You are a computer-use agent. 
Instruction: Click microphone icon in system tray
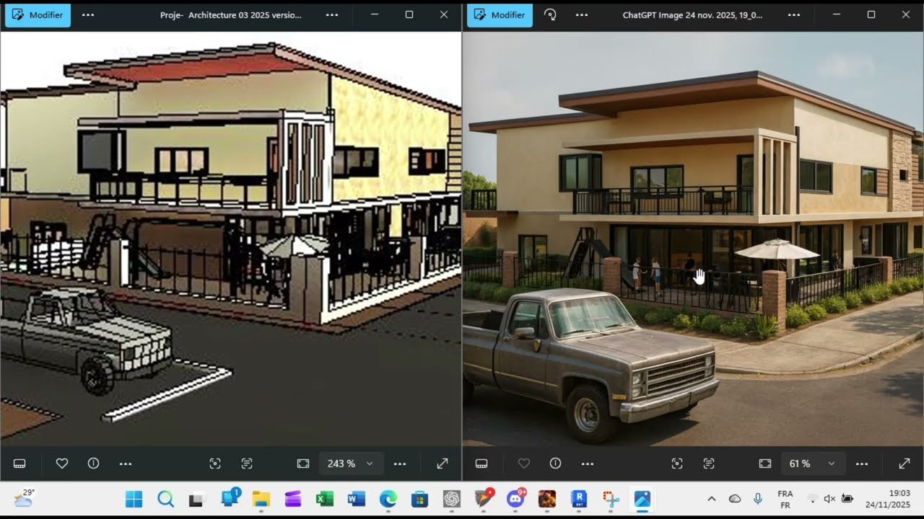point(758,499)
